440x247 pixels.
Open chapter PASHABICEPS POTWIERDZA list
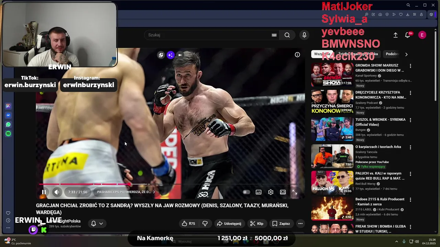coord(126,192)
